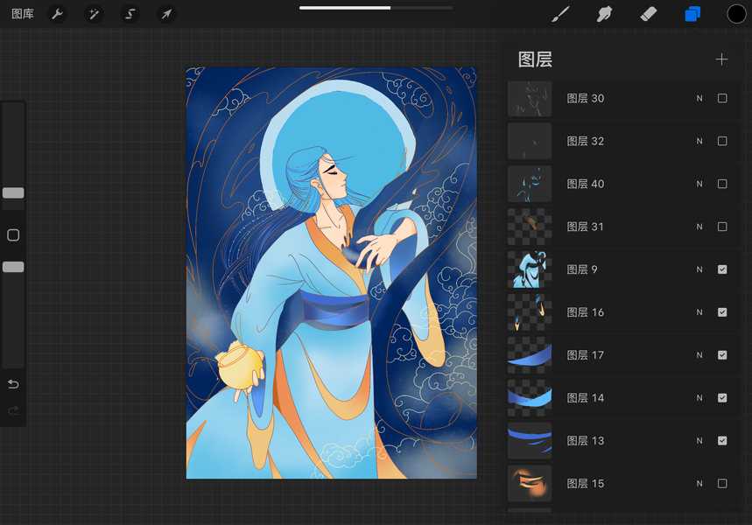The image size is (752, 525).
Task: Tap the Undo arrow
Action: [x=13, y=384]
